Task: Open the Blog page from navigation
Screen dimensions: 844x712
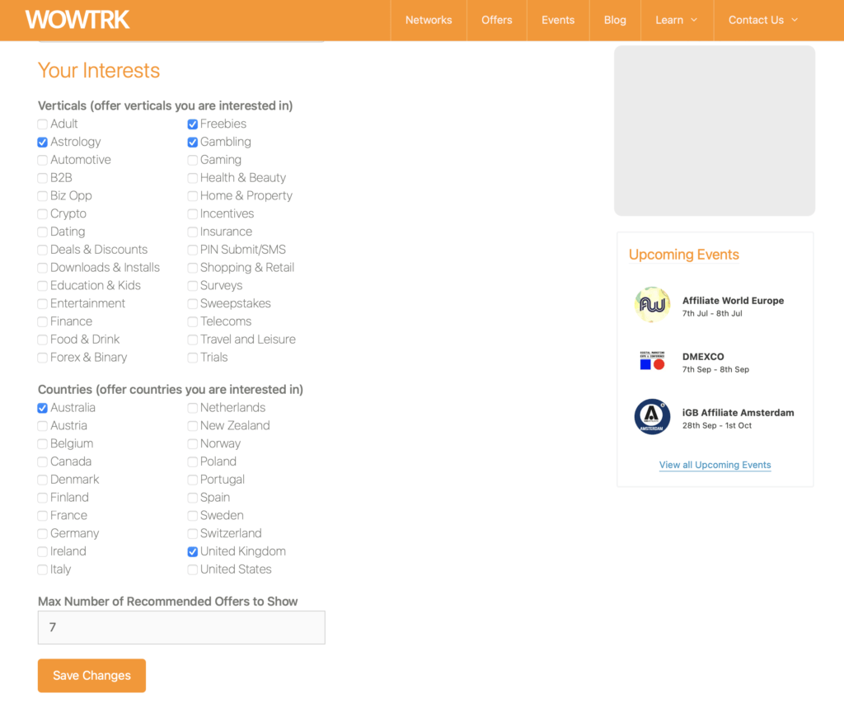Action: (x=615, y=20)
